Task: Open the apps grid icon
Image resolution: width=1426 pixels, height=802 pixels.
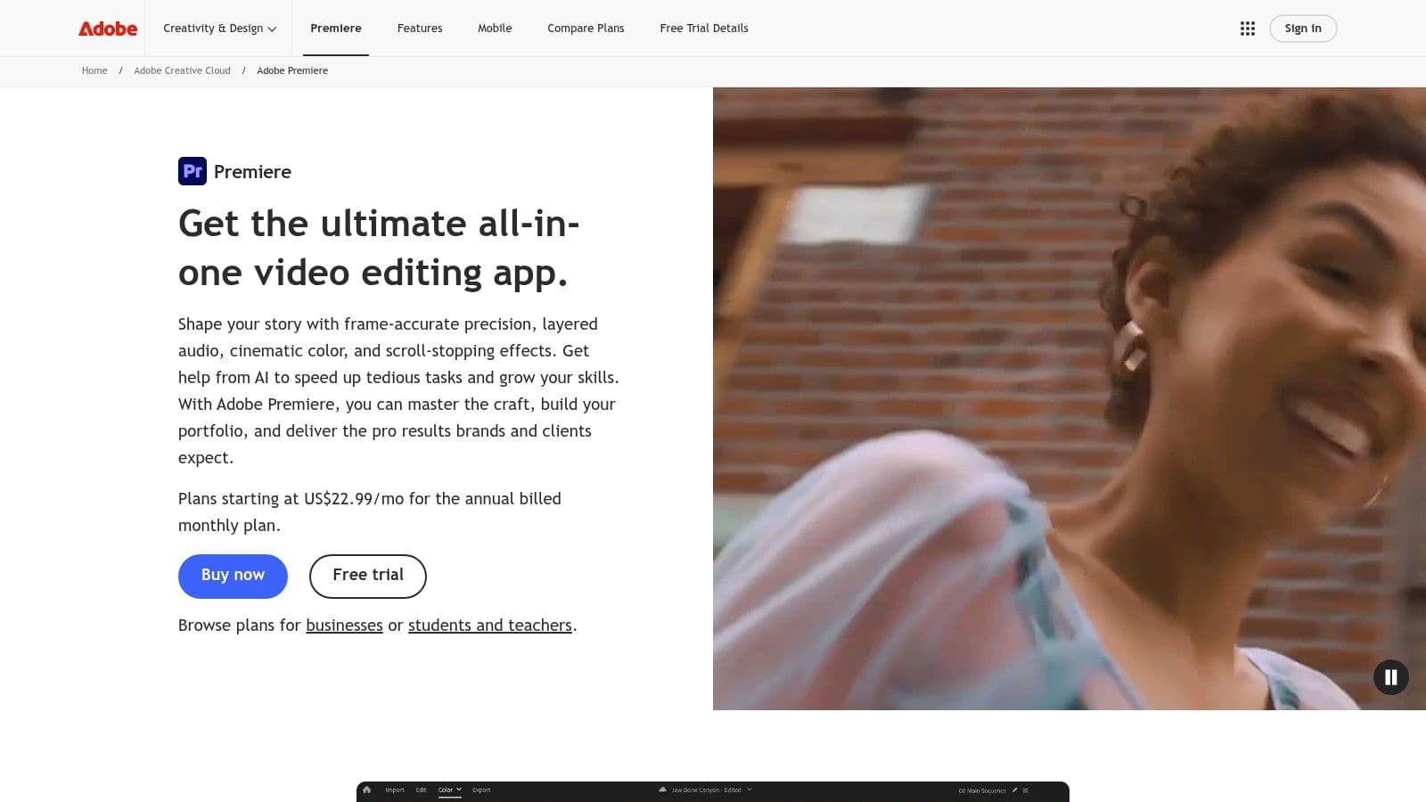Action: (1248, 29)
